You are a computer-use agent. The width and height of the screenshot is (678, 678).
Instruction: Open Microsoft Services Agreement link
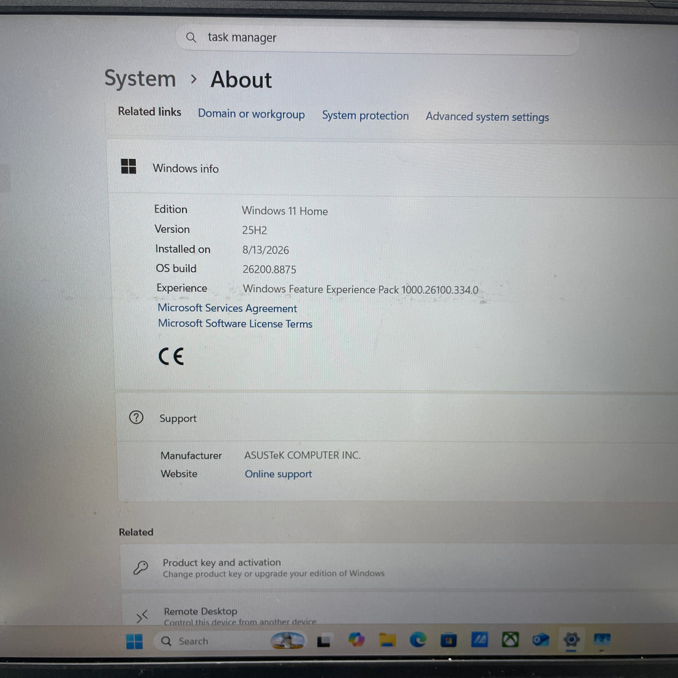click(227, 308)
